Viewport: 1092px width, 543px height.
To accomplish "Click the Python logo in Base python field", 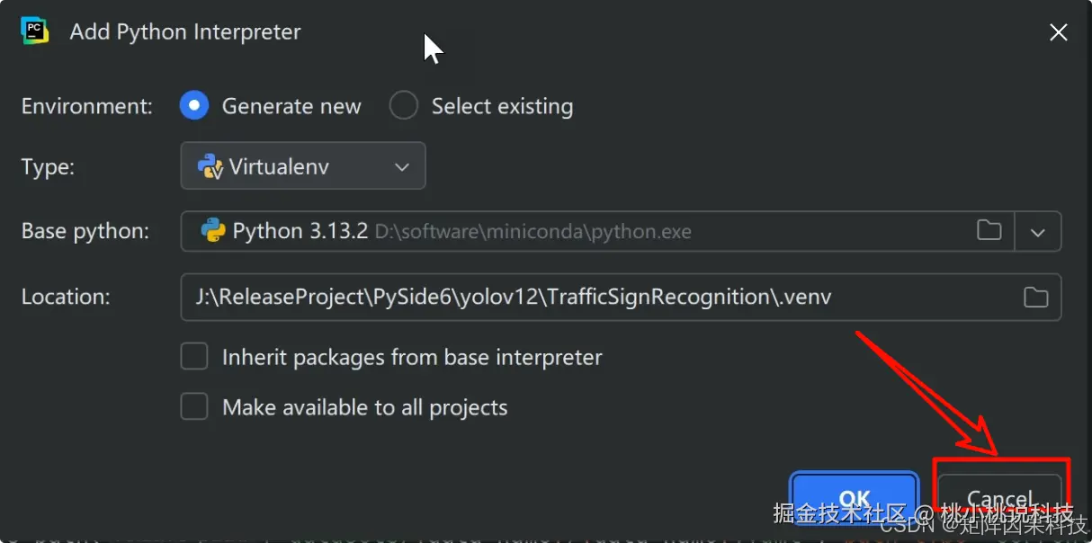I will (x=213, y=231).
